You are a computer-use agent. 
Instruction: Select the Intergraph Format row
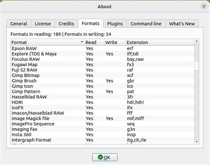coord(103,140)
